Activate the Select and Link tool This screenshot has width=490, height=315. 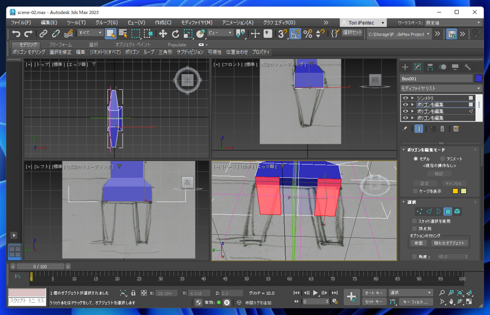pyautogui.click(x=43, y=34)
